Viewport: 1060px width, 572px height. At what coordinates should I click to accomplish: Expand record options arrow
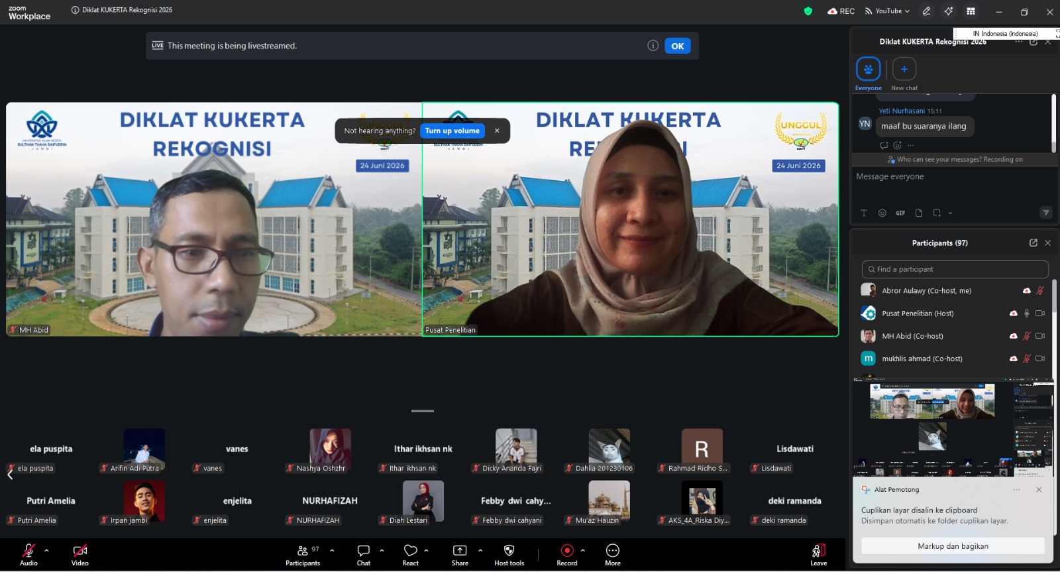[583, 550]
